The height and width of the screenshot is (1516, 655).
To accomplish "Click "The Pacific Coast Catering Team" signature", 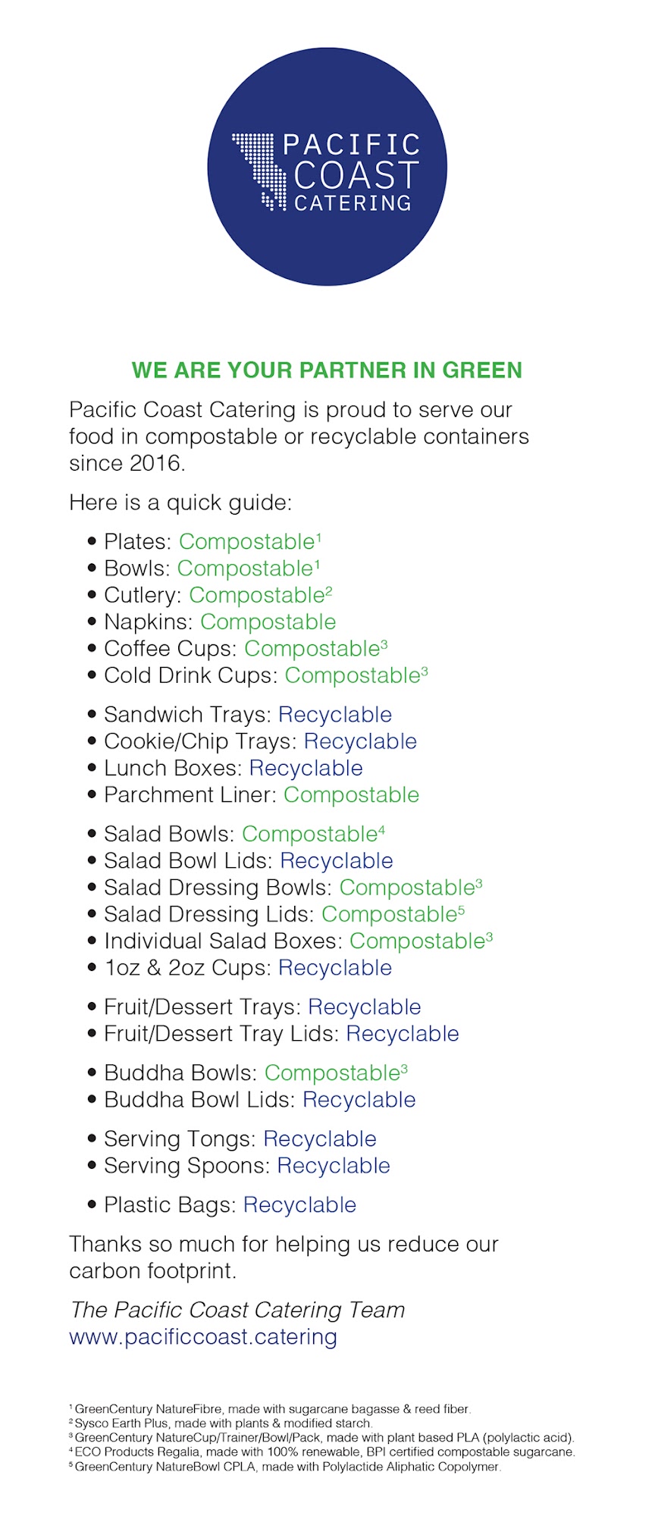I will [x=237, y=1310].
